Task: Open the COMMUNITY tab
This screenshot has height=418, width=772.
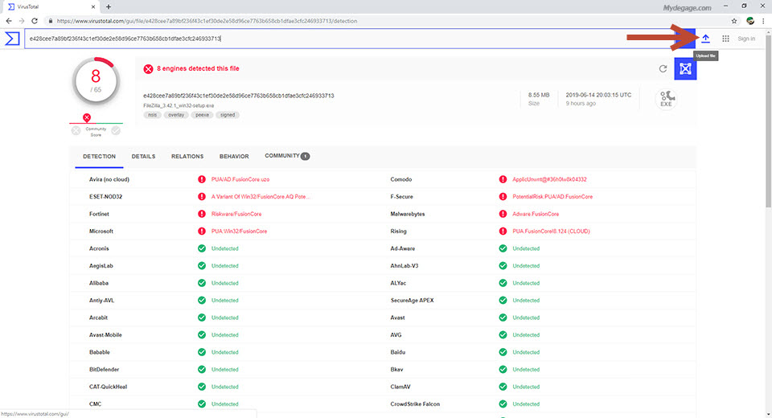Action: click(287, 156)
